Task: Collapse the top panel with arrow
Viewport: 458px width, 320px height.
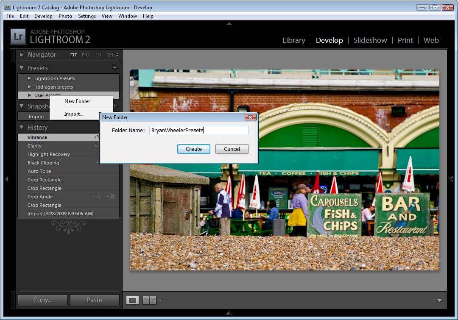Action: (229, 24)
